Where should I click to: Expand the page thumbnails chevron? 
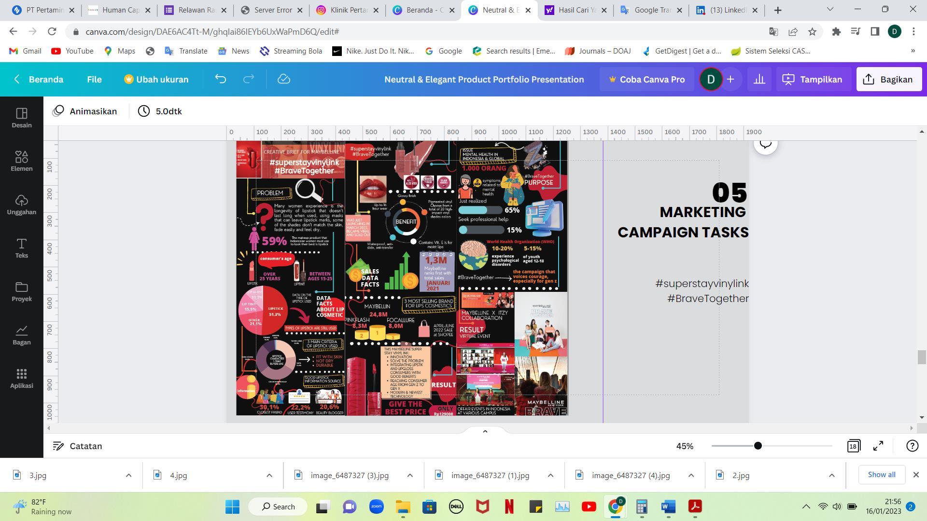[485, 431]
